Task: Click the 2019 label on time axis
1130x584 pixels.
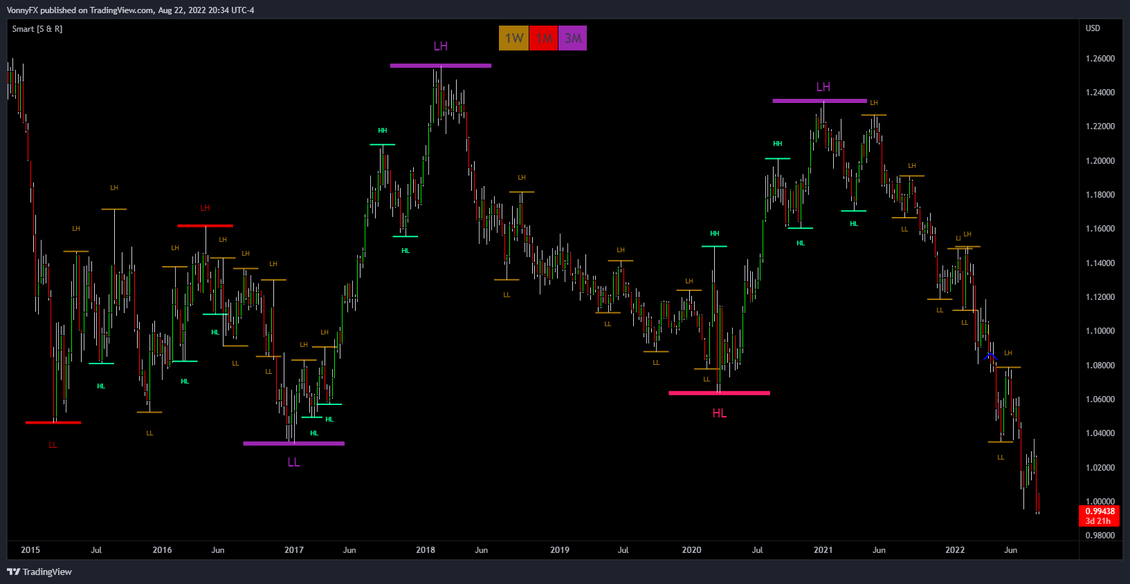Action: (560, 550)
